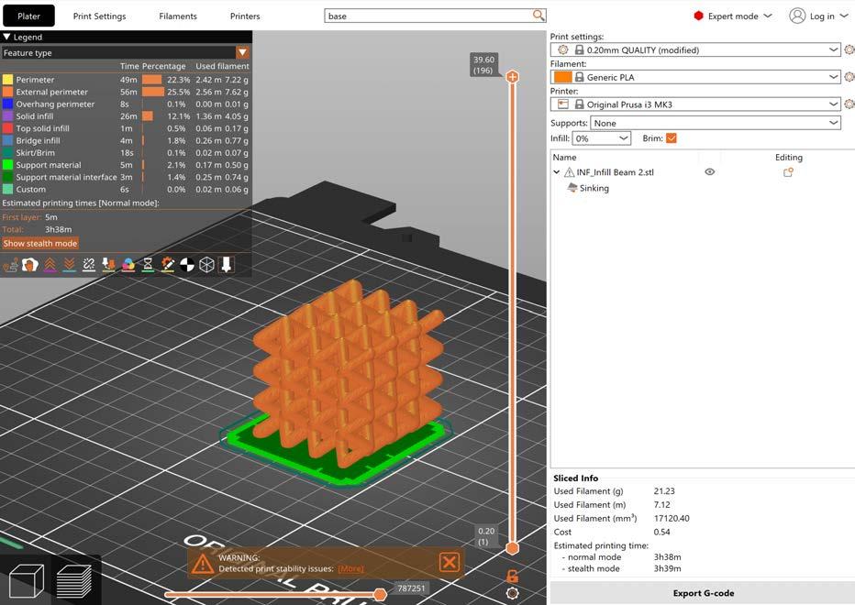Viewport: 855px width, 605px height.
Task: Open Filament settings gear icon beside Generic PLA
Action: pyautogui.click(x=849, y=77)
